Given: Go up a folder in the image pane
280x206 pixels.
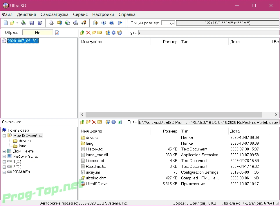Looking at the screenshot, I should click(82, 33).
